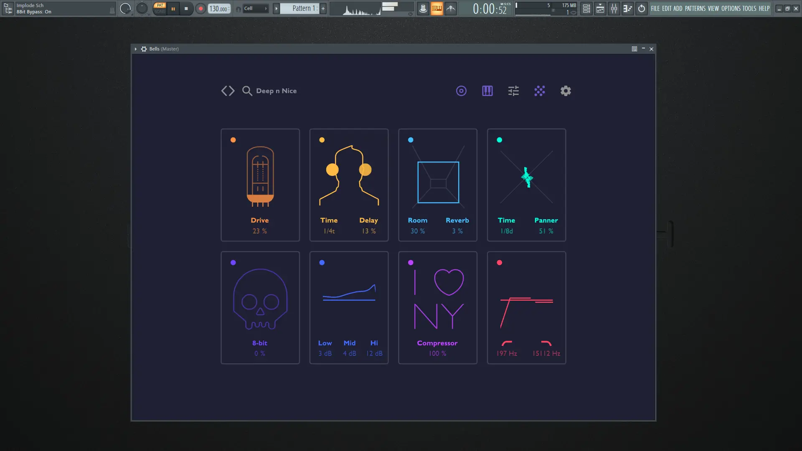
Task: Open the piano keyboard view icon
Action: [487, 91]
